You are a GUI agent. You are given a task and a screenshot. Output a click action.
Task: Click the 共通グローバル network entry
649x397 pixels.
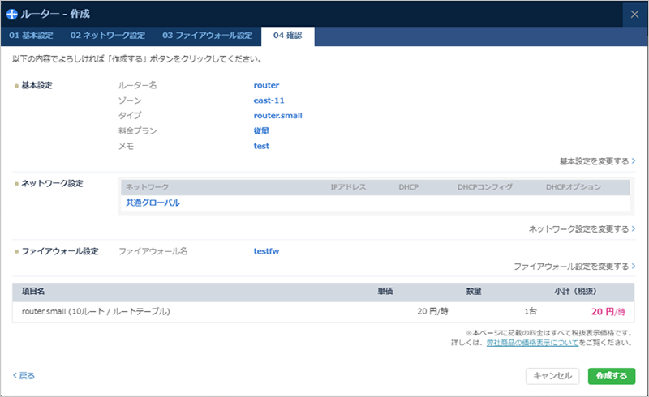(x=153, y=203)
